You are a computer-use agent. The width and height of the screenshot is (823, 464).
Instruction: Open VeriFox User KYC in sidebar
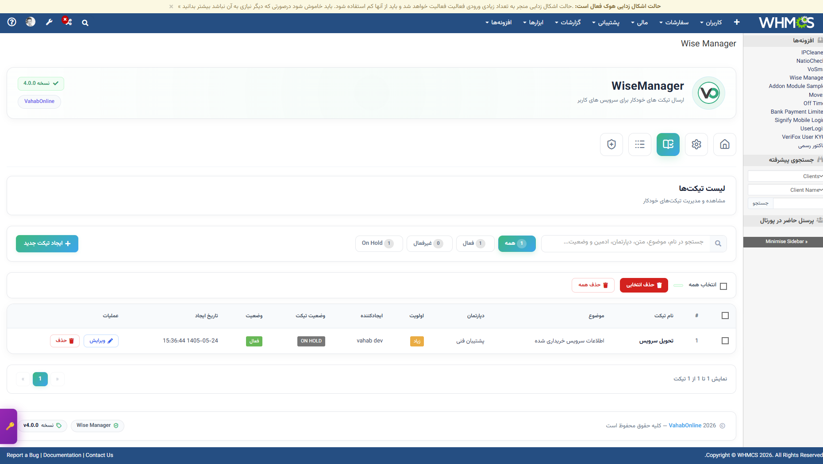click(x=802, y=137)
